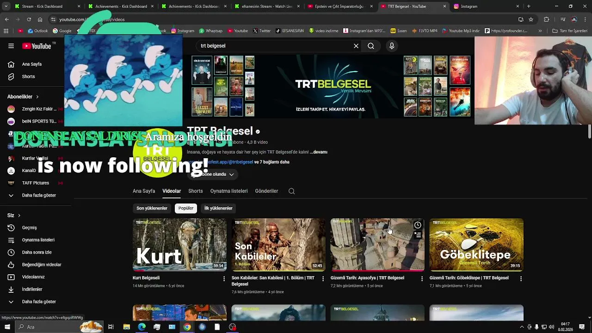Open Microsoft Edge from taskbar
592x333 pixels.
pos(142,327)
